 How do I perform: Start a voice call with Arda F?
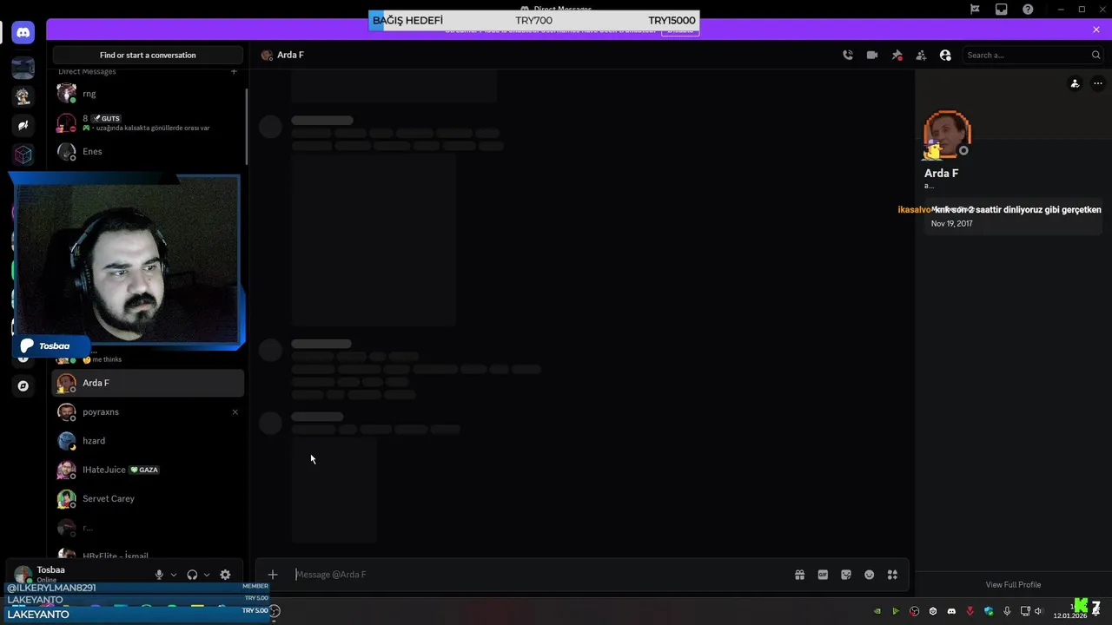point(848,55)
